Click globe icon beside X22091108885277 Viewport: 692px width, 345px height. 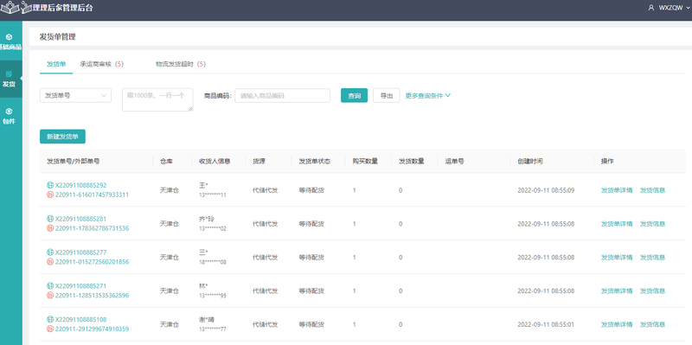coord(50,252)
